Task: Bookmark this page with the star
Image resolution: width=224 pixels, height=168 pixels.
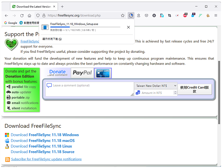Action: 123,16
